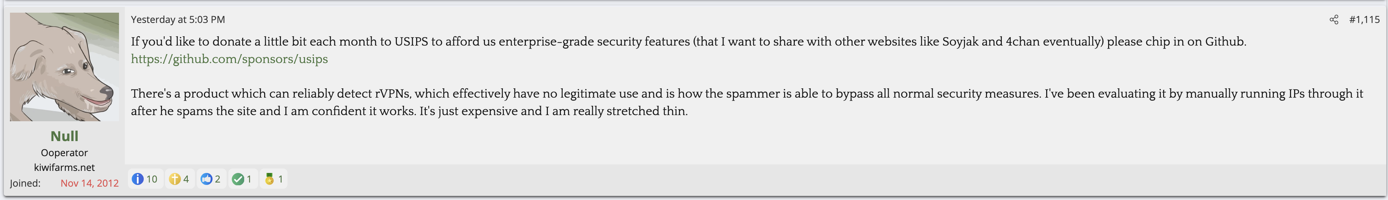Viewport: 1388px width, 200px height.
Task: Click the post number #1,115 permalink
Action: tap(1364, 20)
